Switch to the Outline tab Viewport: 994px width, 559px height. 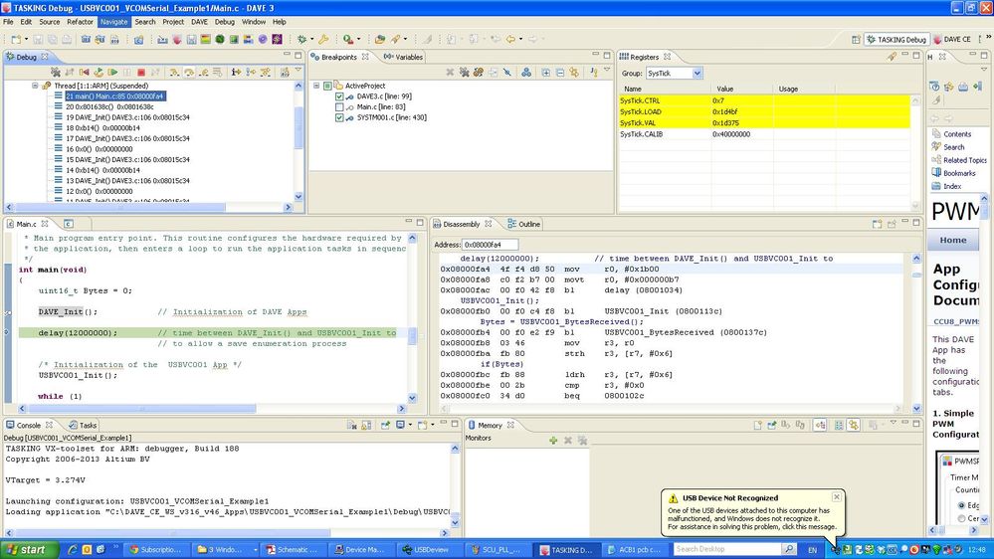coord(524,224)
